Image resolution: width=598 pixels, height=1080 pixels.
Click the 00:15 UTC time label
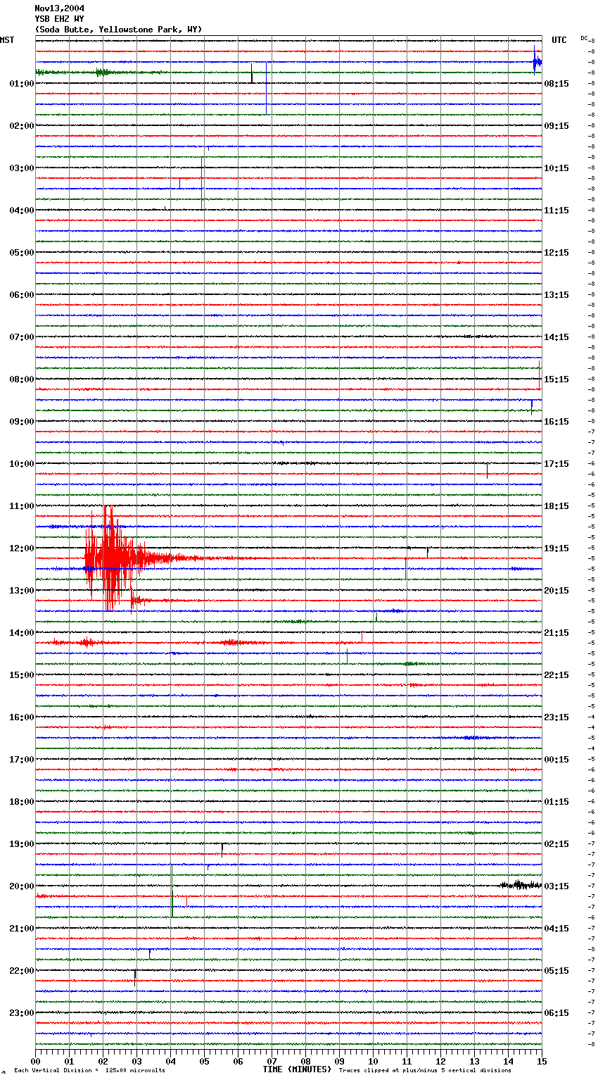tap(556, 760)
